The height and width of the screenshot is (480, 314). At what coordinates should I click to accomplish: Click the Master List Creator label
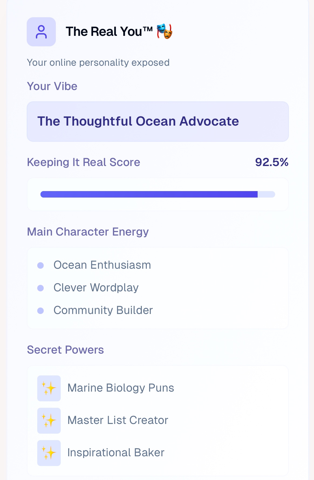118,420
